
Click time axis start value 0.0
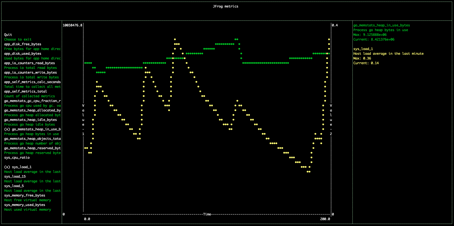click(x=87, y=219)
